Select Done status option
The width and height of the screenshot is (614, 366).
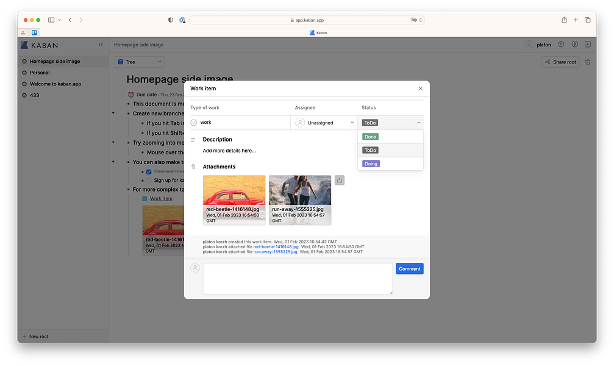[390, 137]
